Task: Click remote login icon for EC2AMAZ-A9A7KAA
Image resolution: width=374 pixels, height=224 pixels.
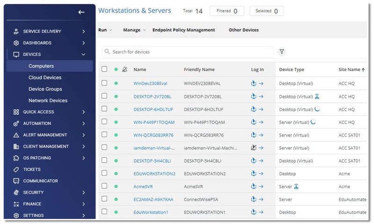Action: [254, 199]
